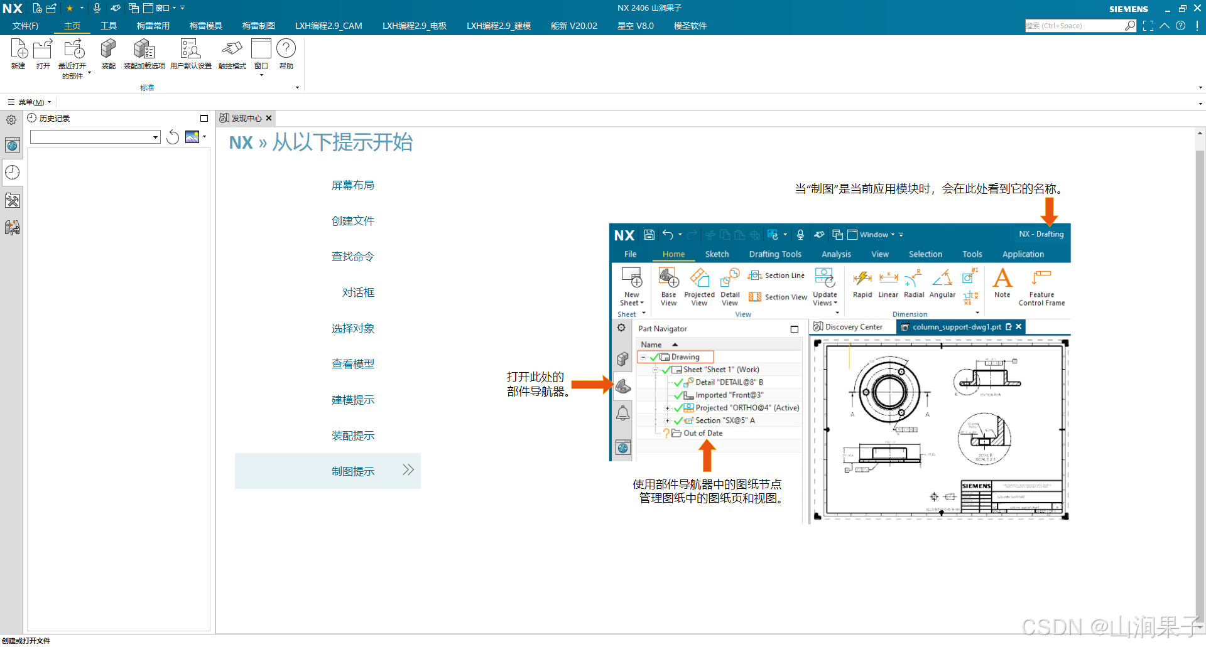Open the LXH编程2.9_CAM tab
Viewport: 1206px width, 647px height.
tap(329, 26)
